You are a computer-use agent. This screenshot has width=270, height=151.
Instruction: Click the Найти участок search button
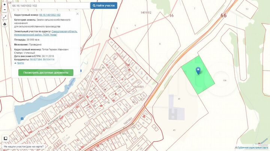(104, 6)
